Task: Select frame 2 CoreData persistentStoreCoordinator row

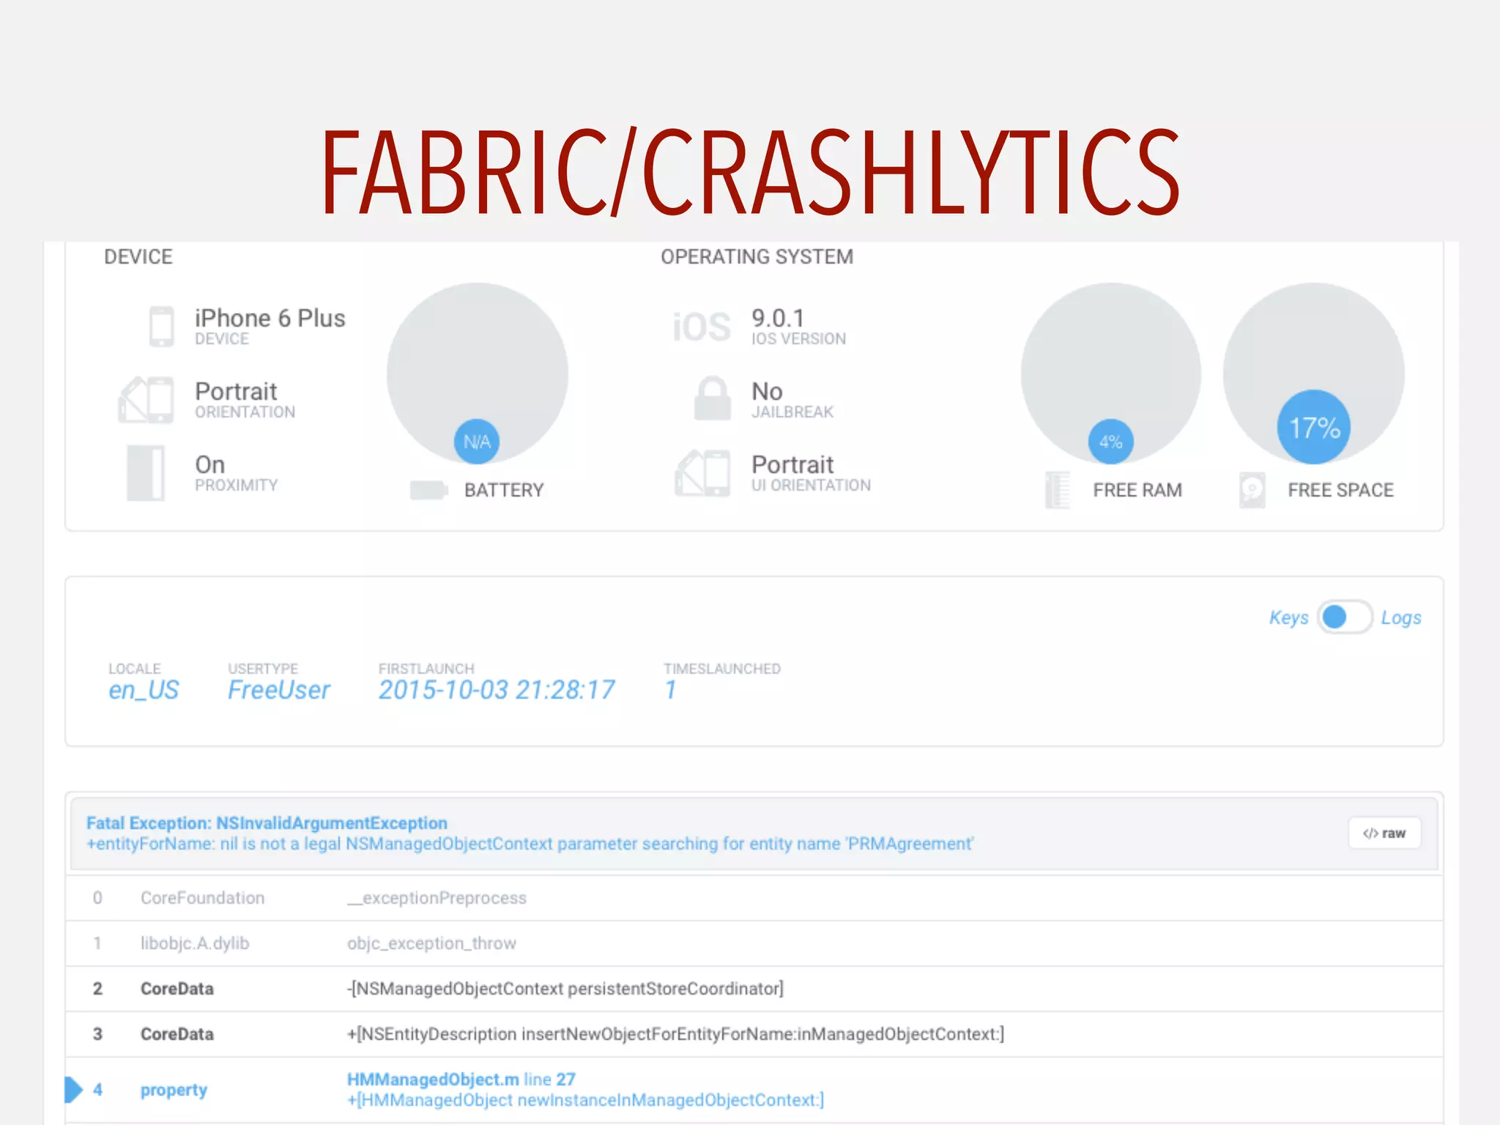Action: pos(754,989)
